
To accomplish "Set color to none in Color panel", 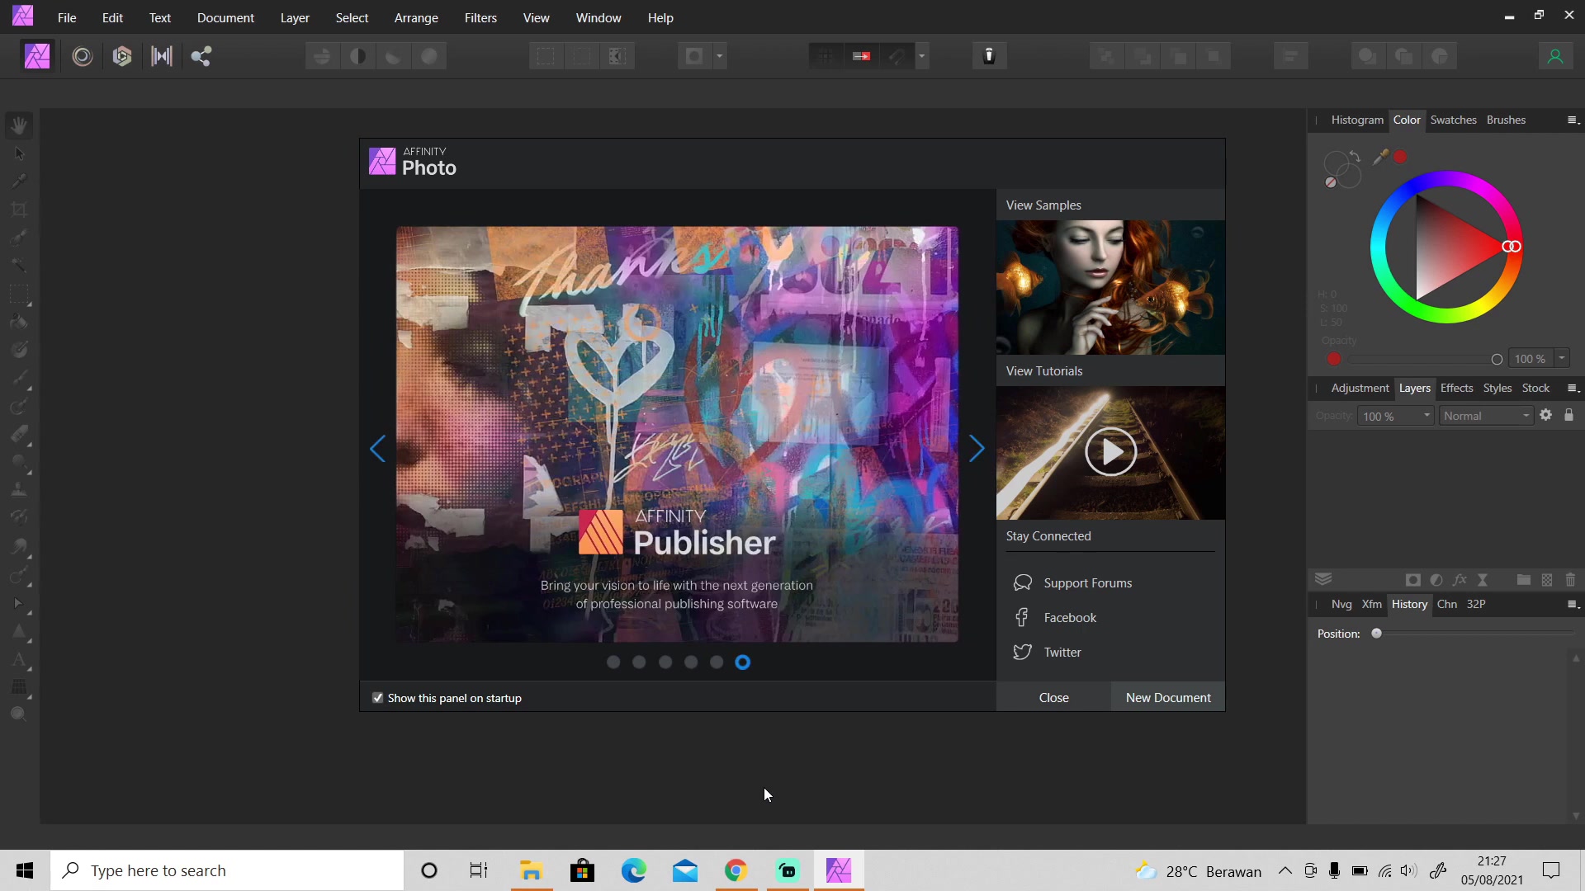I will point(1330,182).
